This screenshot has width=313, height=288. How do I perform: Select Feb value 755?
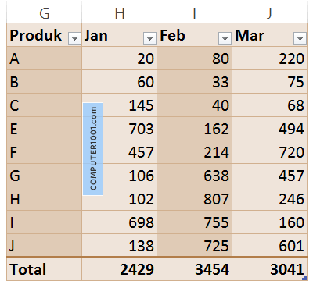(x=195, y=222)
